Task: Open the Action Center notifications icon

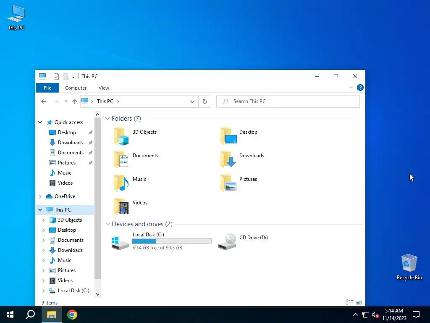Action: pos(416,315)
